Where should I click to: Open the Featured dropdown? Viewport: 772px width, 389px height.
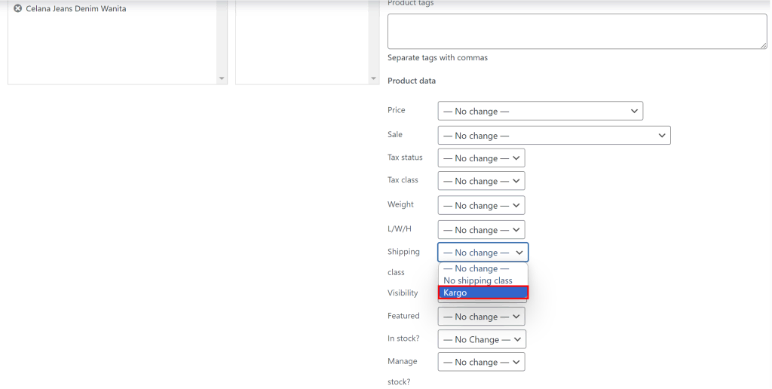[481, 317]
